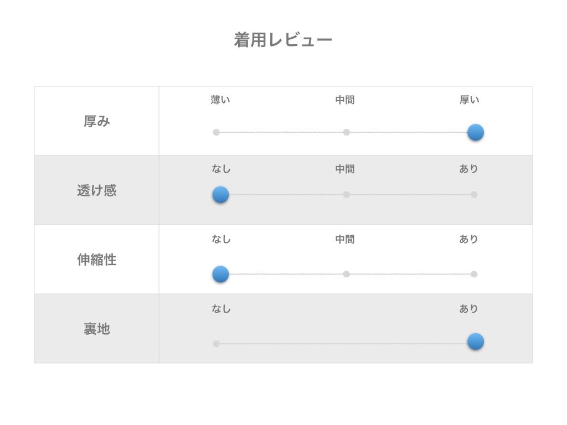The image size is (567, 425).
Task: Select the 裏地 row header
Action: (97, 329)
